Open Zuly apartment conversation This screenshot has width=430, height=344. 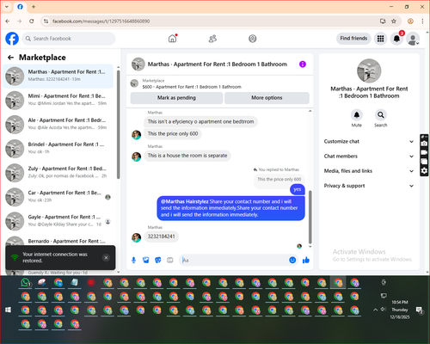[58, 173]
